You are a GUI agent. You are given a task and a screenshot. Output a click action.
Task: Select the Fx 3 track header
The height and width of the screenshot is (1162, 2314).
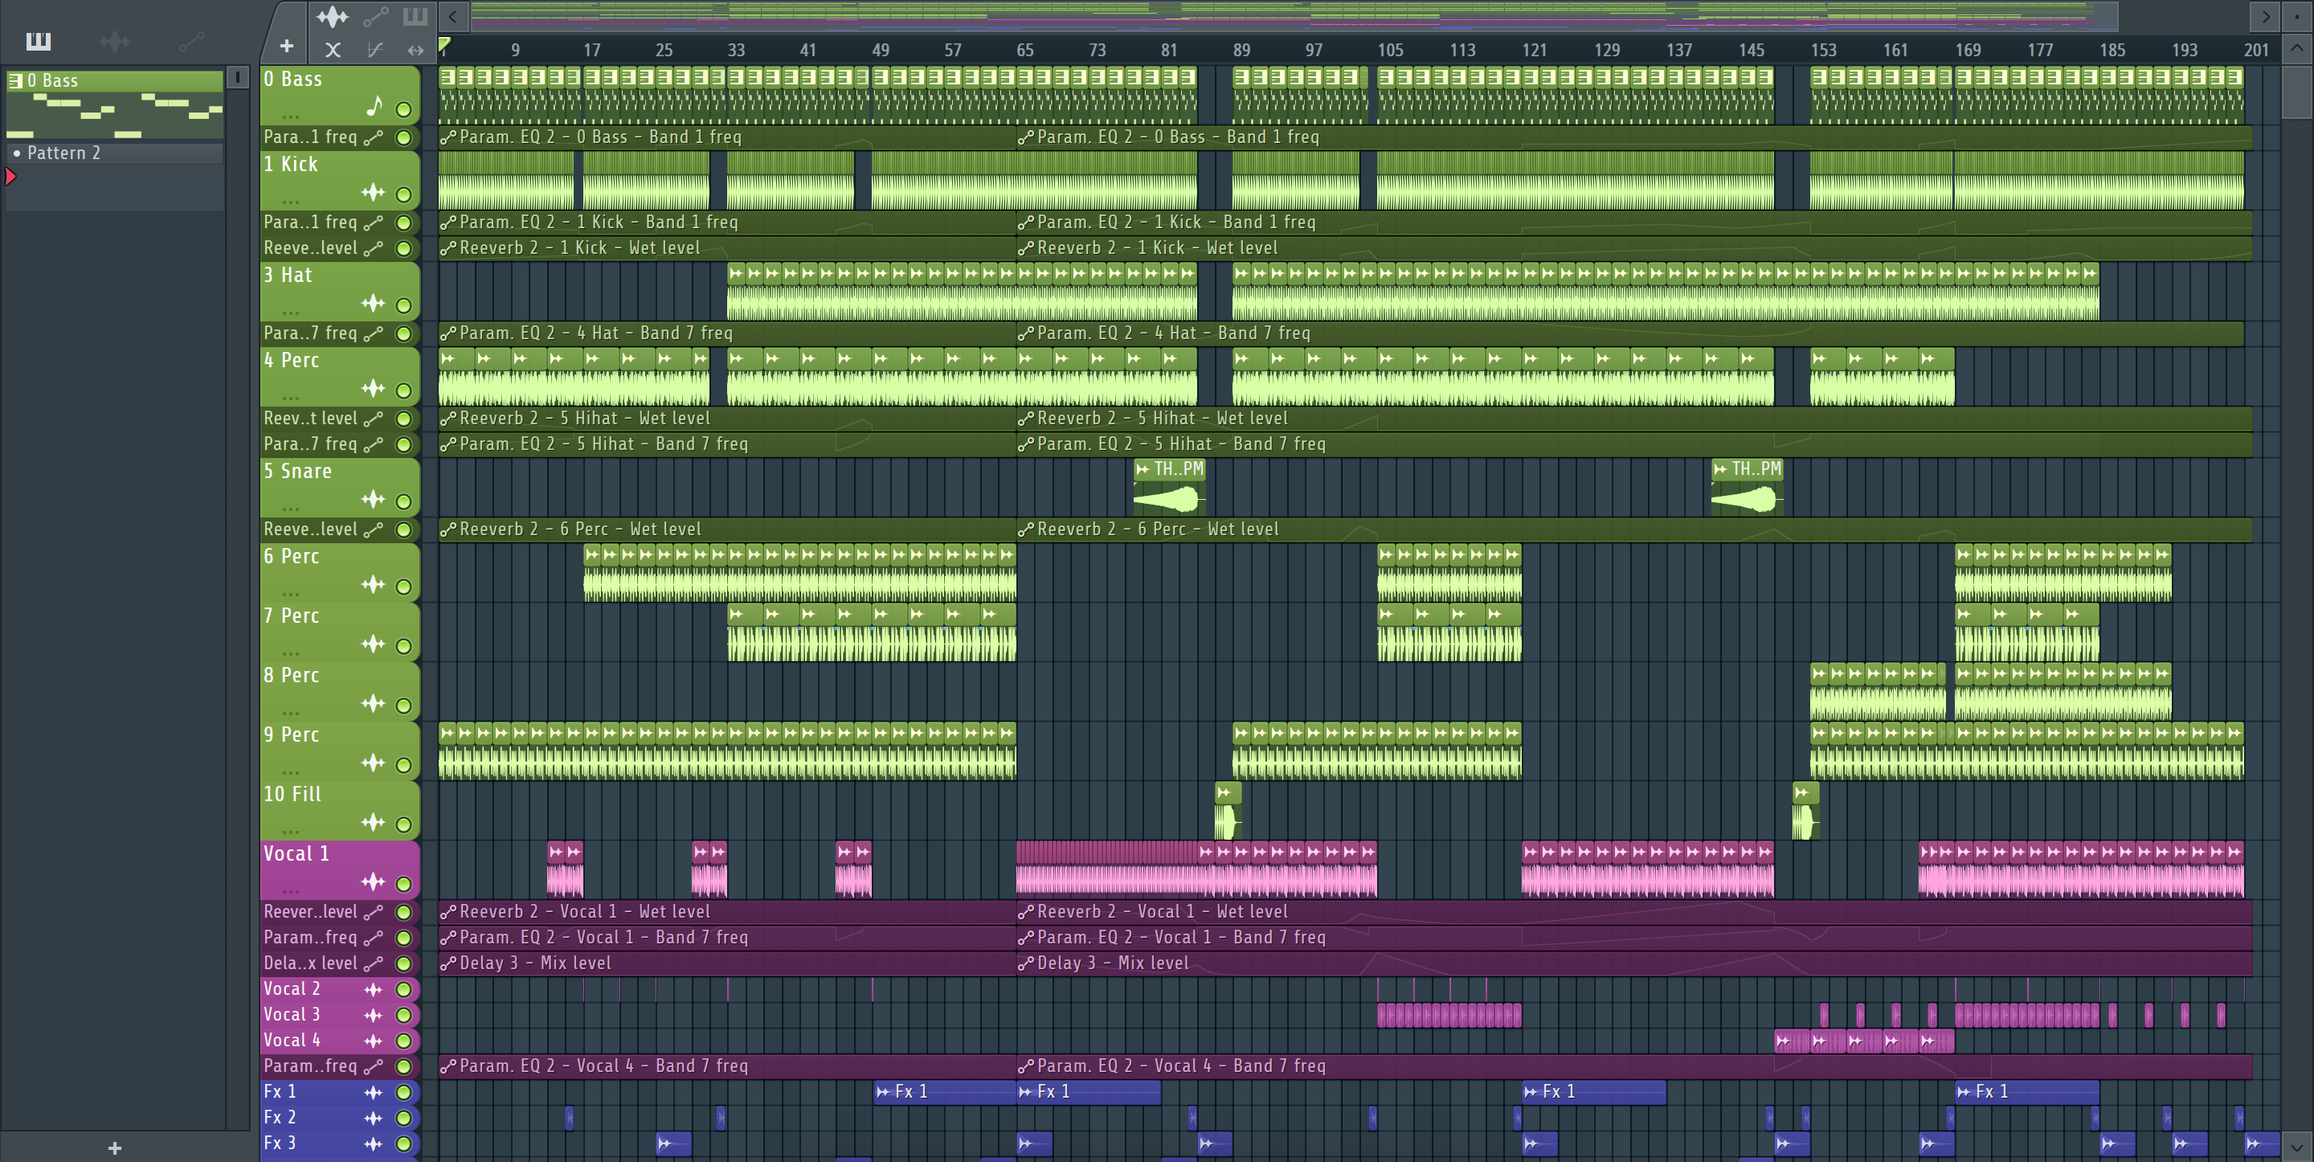341,1144
